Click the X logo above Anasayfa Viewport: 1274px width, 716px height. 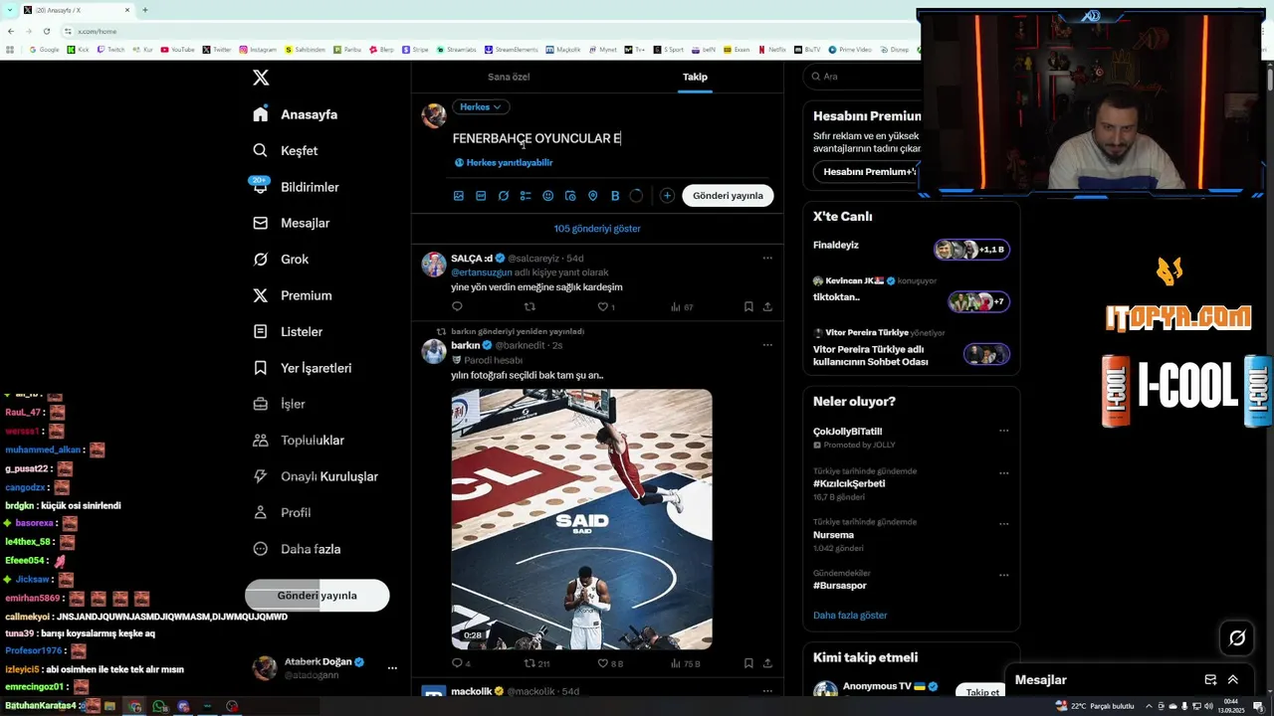(261, 78)
